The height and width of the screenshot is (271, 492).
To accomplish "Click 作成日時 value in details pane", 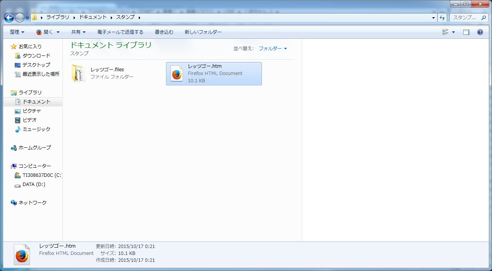I will [137, 260].
